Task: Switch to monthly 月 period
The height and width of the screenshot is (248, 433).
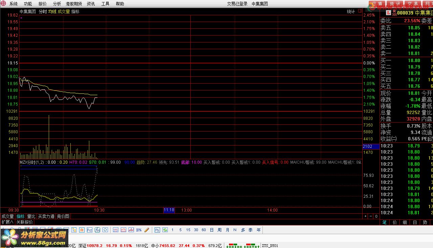Action: point(227,230)
